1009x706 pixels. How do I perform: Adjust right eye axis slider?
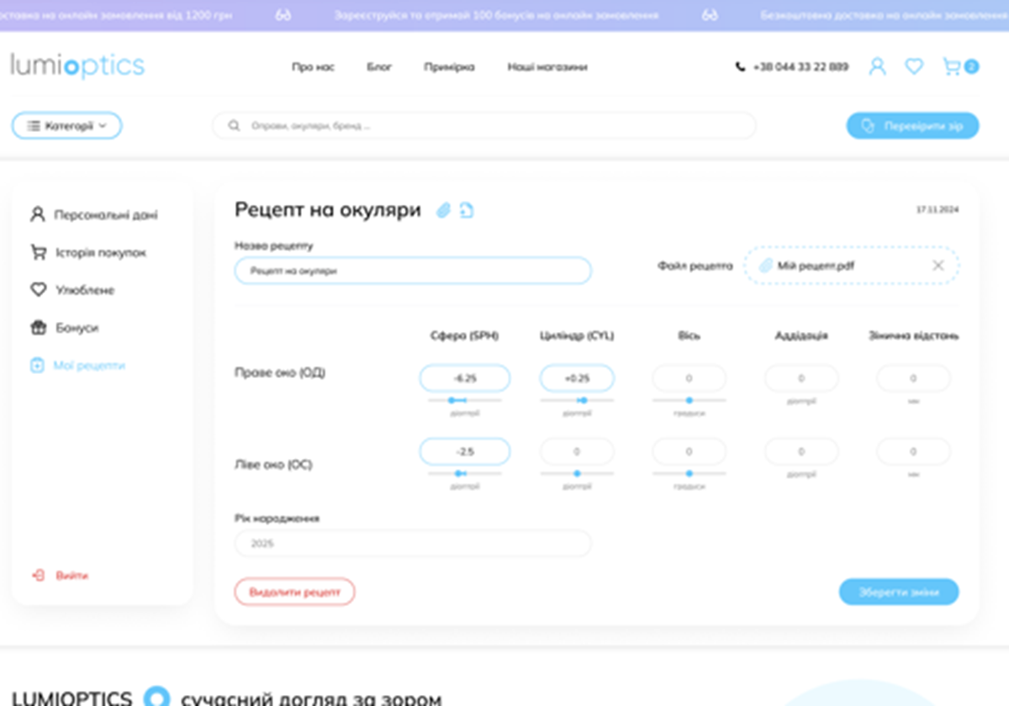click(x=689, y=400)
